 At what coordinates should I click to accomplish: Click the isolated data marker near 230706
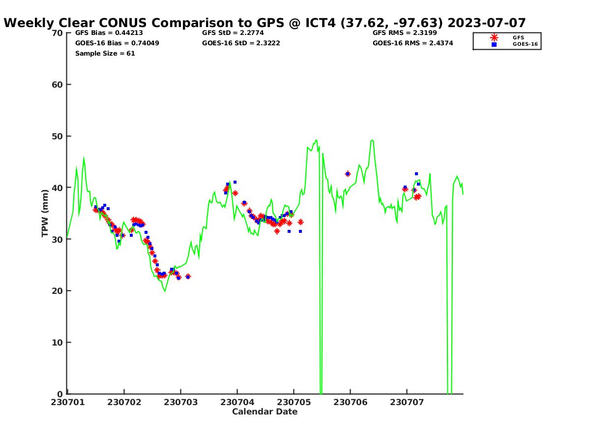pos(348,174)
